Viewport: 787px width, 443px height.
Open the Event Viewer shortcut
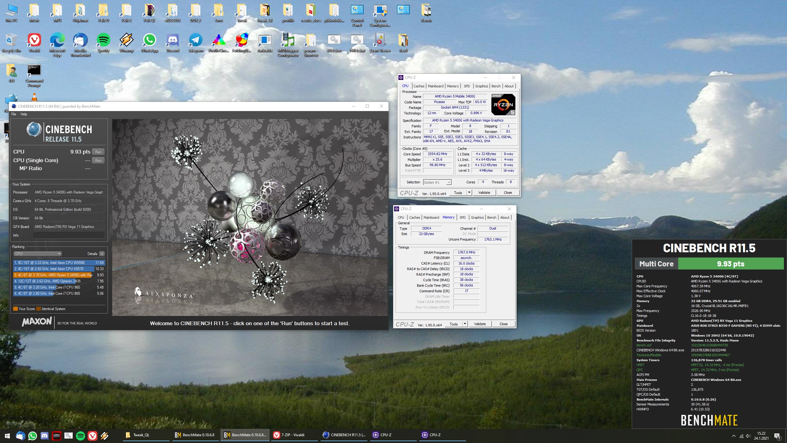point(380,43)
